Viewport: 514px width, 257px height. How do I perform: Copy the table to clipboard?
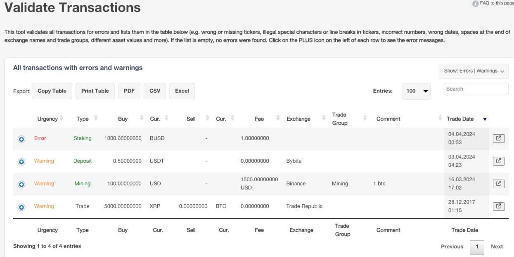[52, 91]
